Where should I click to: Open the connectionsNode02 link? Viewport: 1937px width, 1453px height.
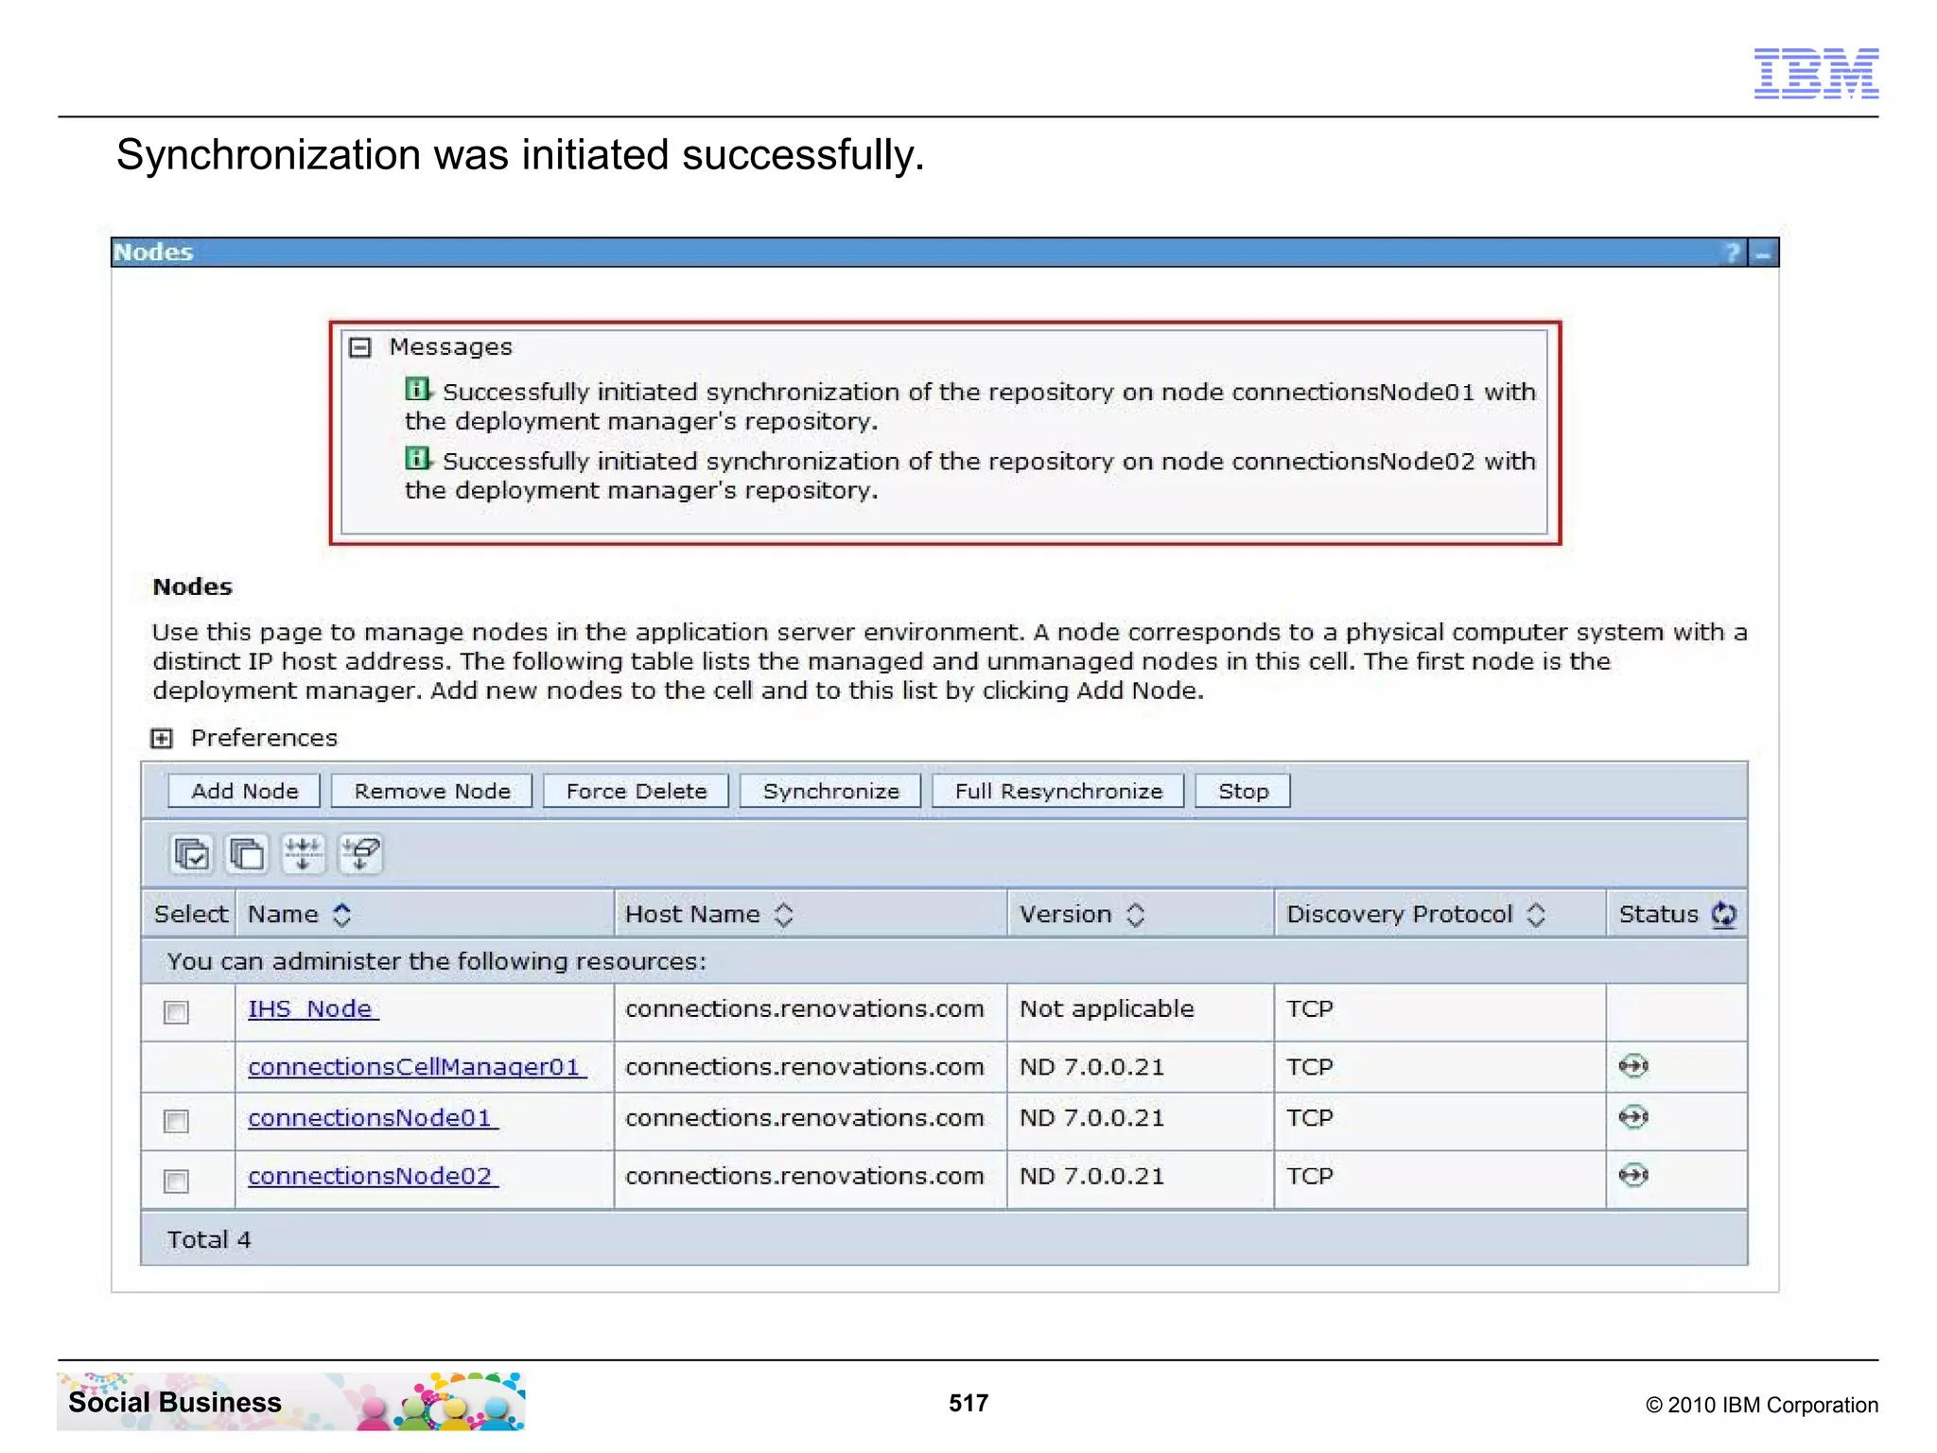click(x=372, y=1176)
